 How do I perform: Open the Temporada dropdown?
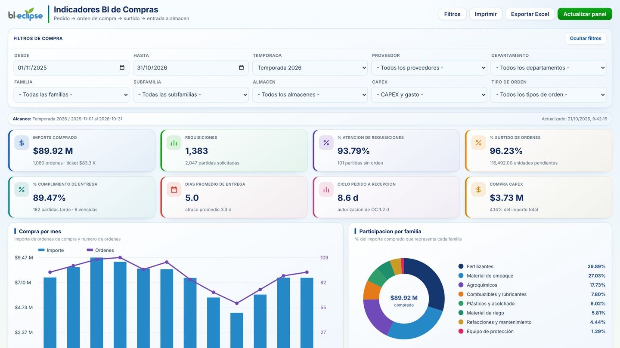pos(310,67)
